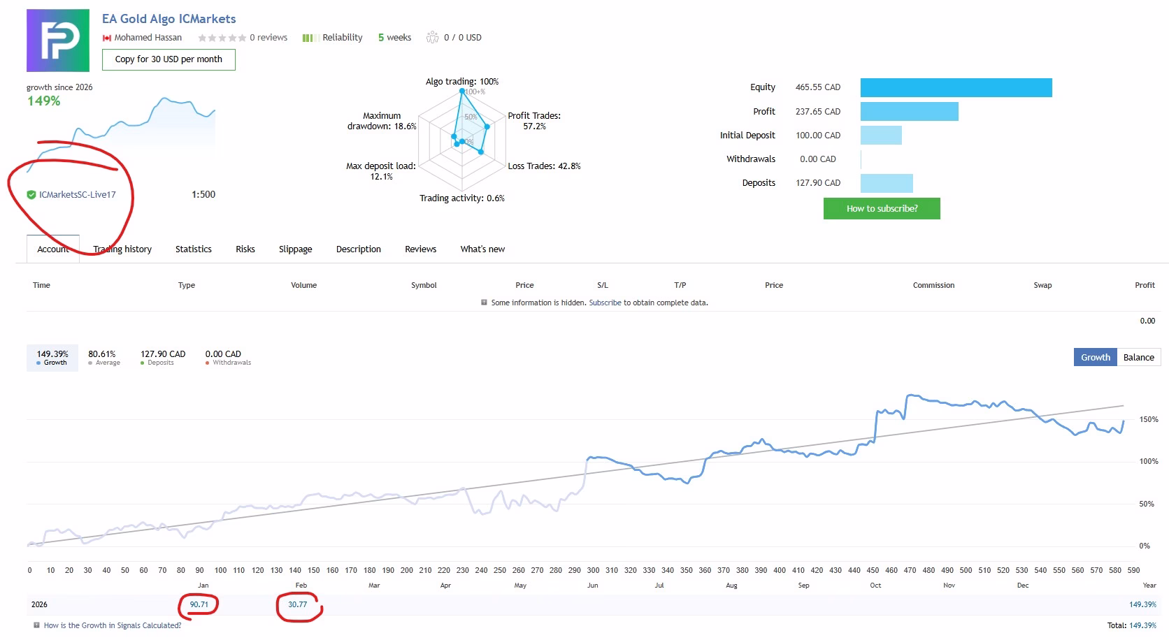Open the Statistics tab
Screen dimensions: 1169x640
[194, 249]
